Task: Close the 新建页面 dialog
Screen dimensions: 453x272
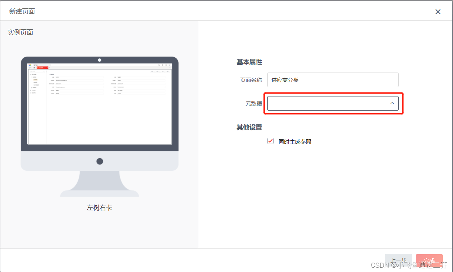Action: (438, 12)
